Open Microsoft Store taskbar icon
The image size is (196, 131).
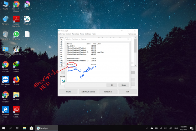[x=31, y=128]
